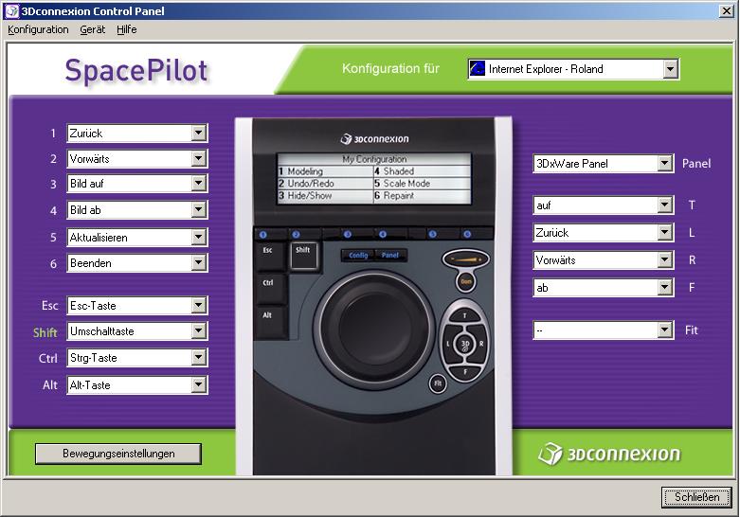This screenshot has width=740, height=517.
Task: Click the R view button on device
Action: pyautogui.click(x=481, y=345)
